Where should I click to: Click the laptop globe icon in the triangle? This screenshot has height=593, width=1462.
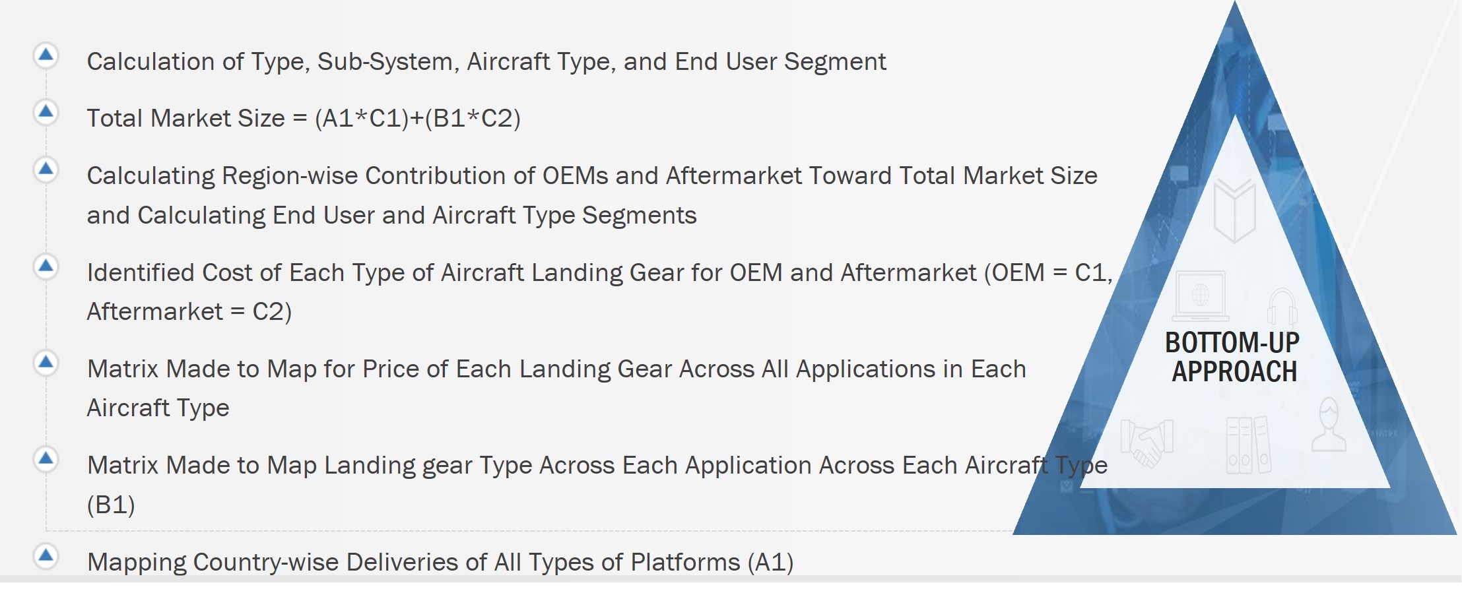tap(1200, 296)
